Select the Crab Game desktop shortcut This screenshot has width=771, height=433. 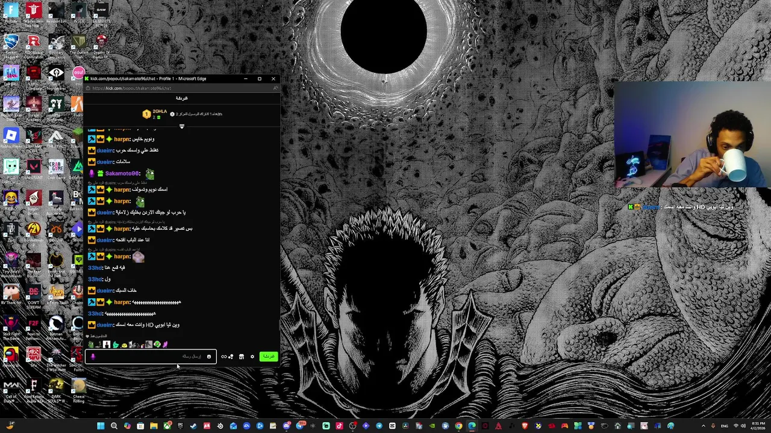56,170
